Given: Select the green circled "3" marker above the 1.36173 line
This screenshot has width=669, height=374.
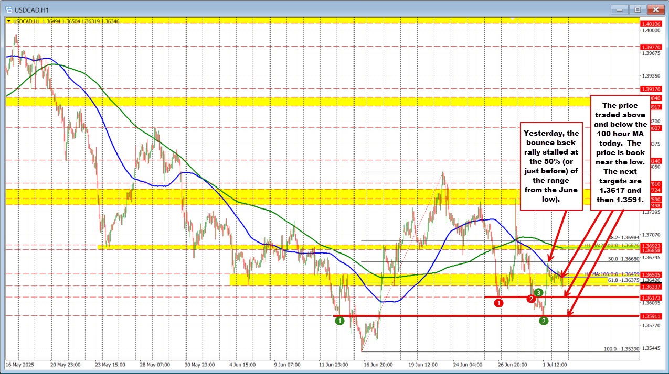Looking at the screenshot, I should point(538,292).
